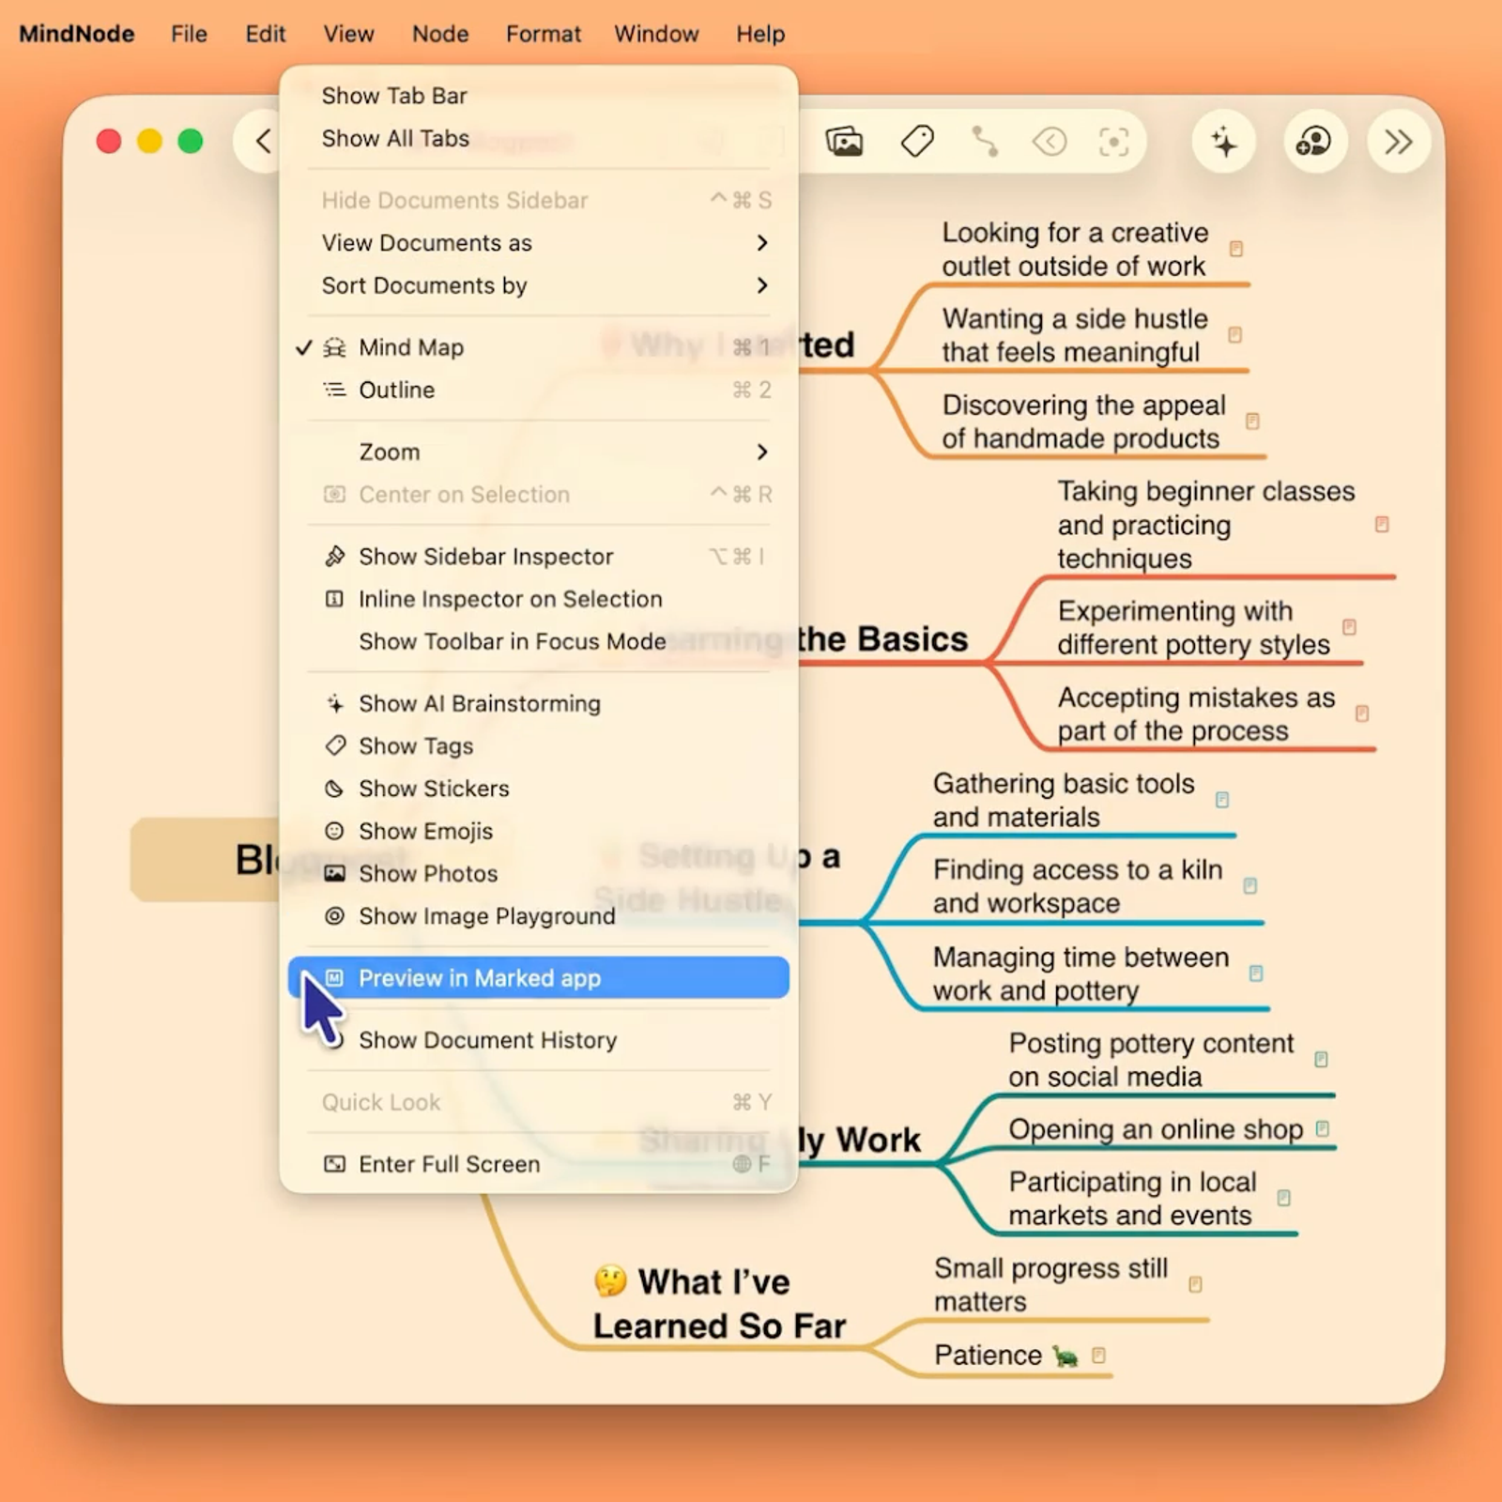Image resolution: width=1502 pixels, height=1502 pixels.
Task: Choose Show All Tabs
Action: pyautogui.click(x=538, y=138)
